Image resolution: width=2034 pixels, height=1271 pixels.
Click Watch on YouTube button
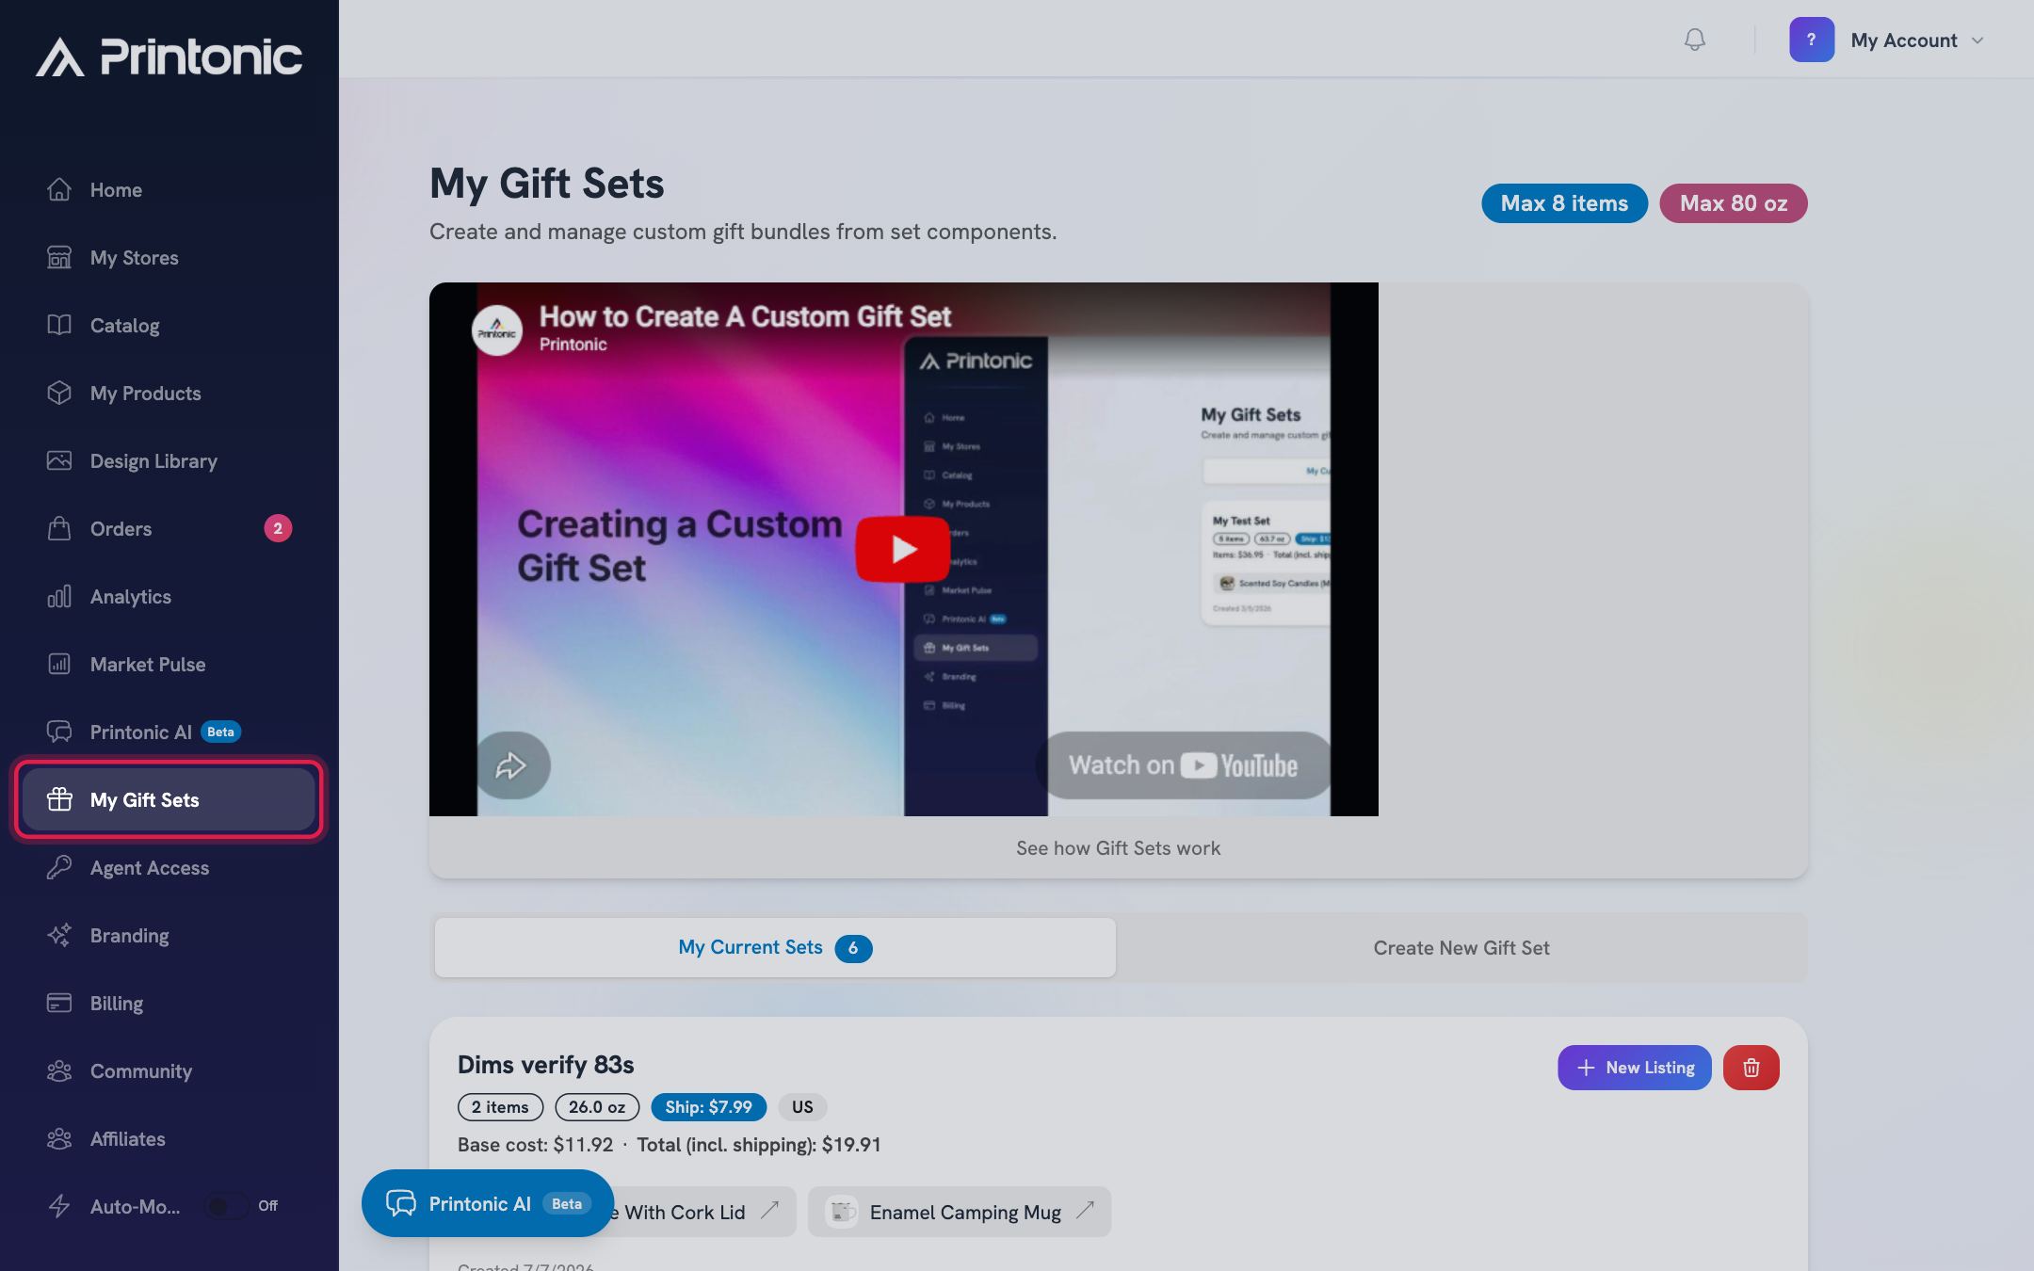1183,765
